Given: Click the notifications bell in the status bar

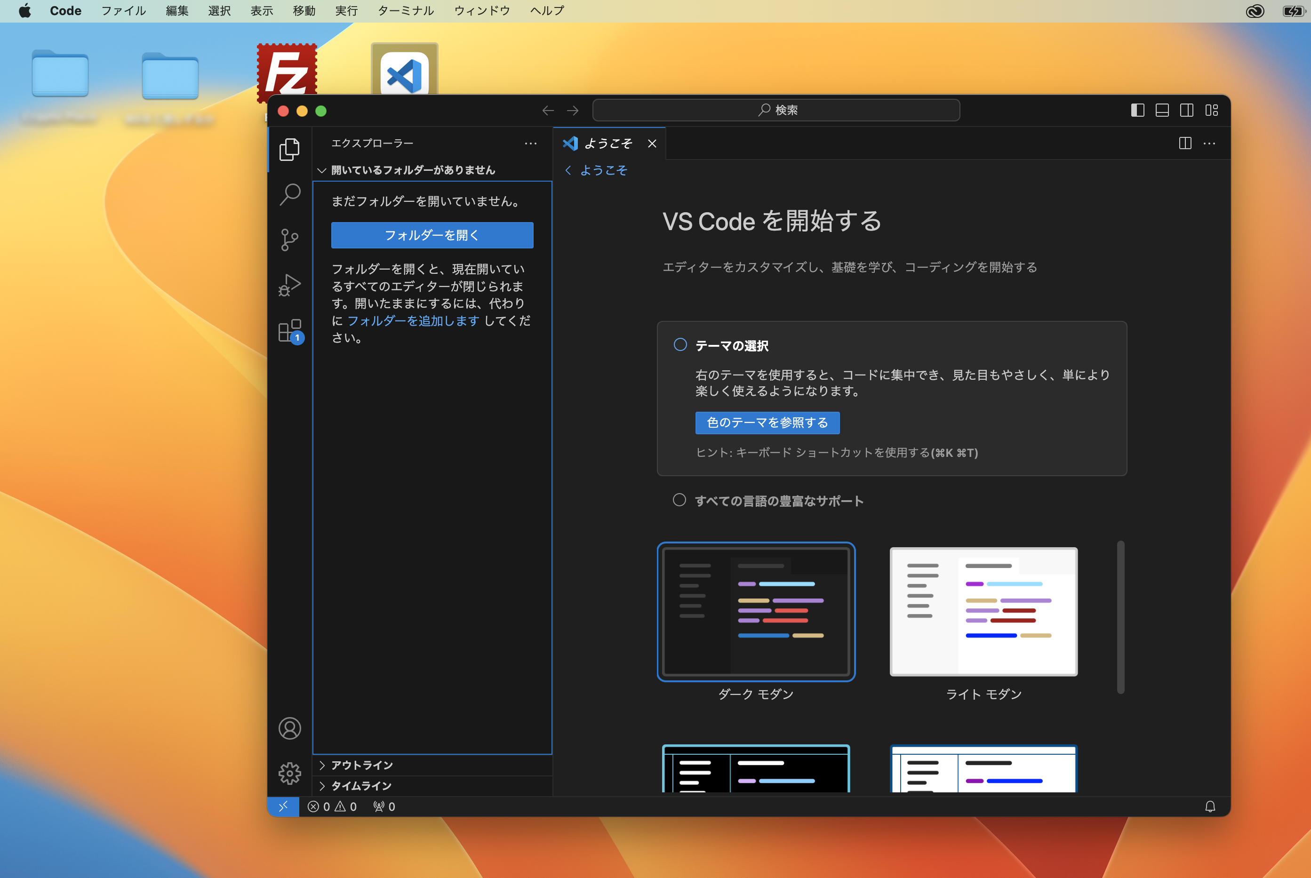Looking at the screenshot, I should click(x=1210, y=806).
